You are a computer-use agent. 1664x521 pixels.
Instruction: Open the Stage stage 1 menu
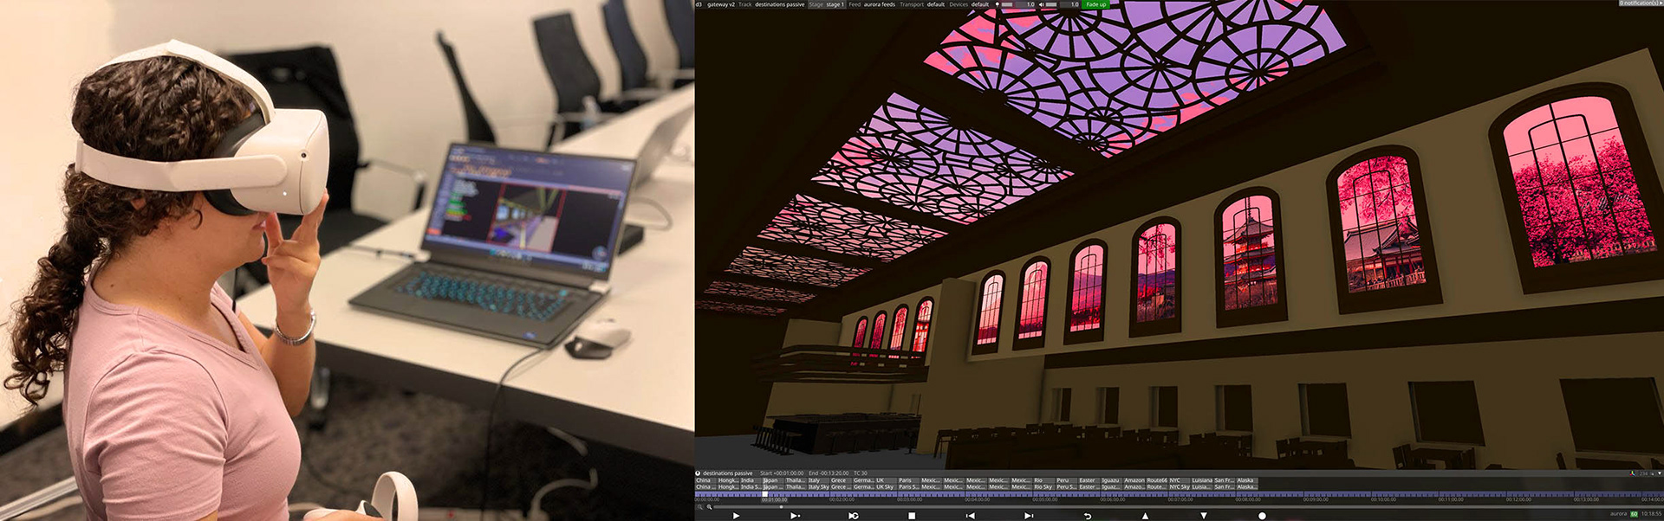click(x=826, y=4)
